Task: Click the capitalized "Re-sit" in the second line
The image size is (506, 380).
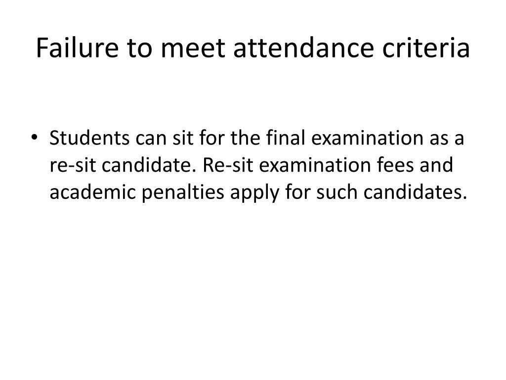Action: [x=227, y=165]
